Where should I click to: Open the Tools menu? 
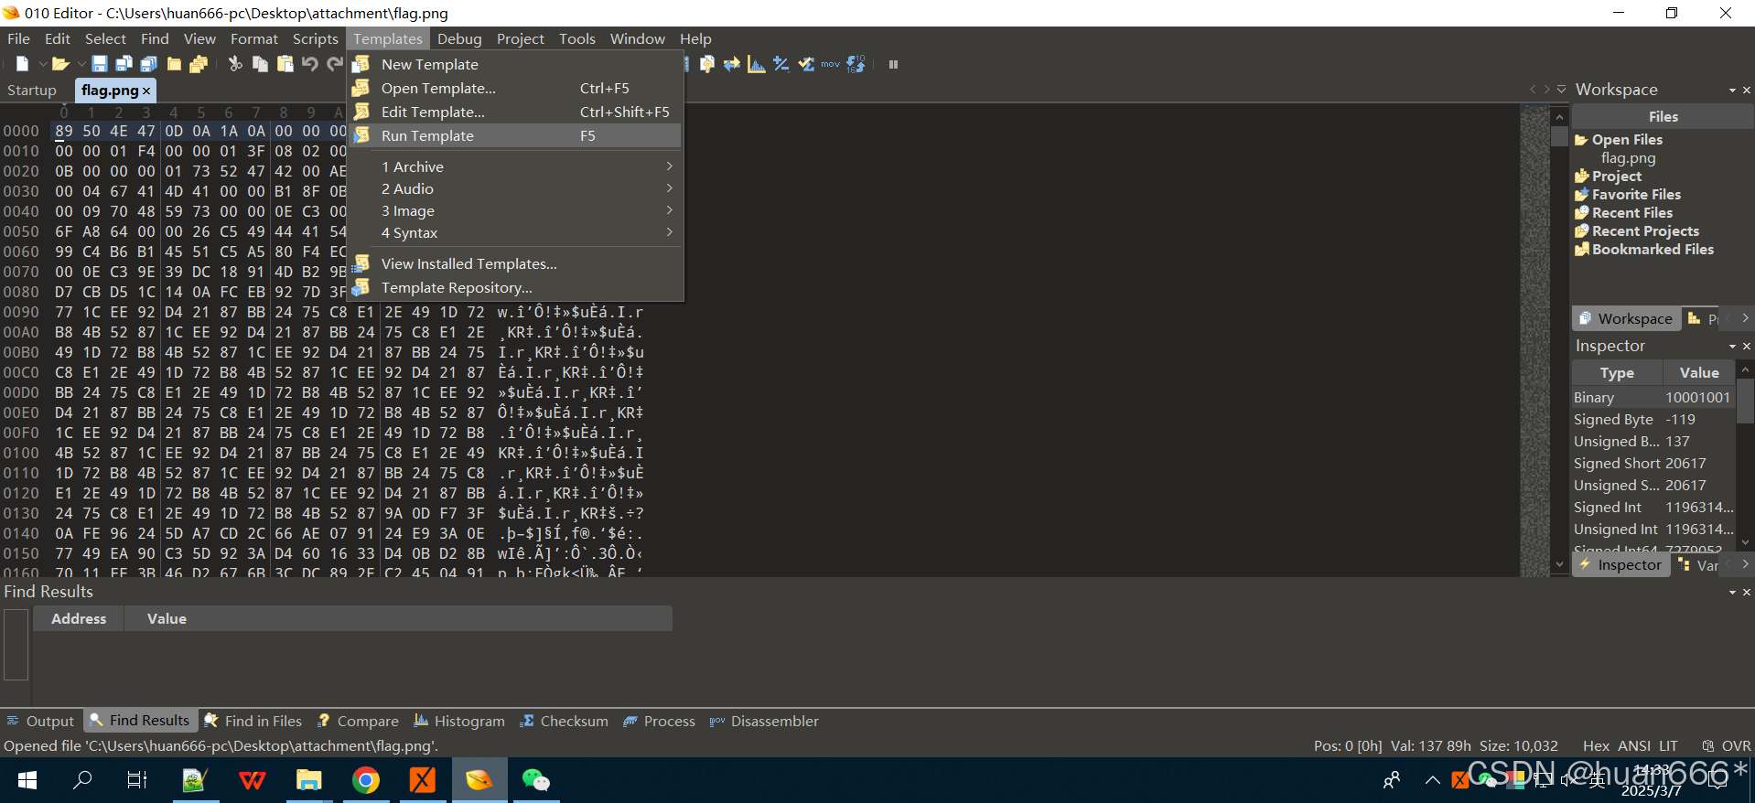pos(577,38)
